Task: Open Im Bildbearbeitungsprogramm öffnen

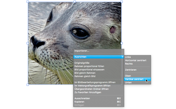Action: pyautogui.click(x=99, y=82)
